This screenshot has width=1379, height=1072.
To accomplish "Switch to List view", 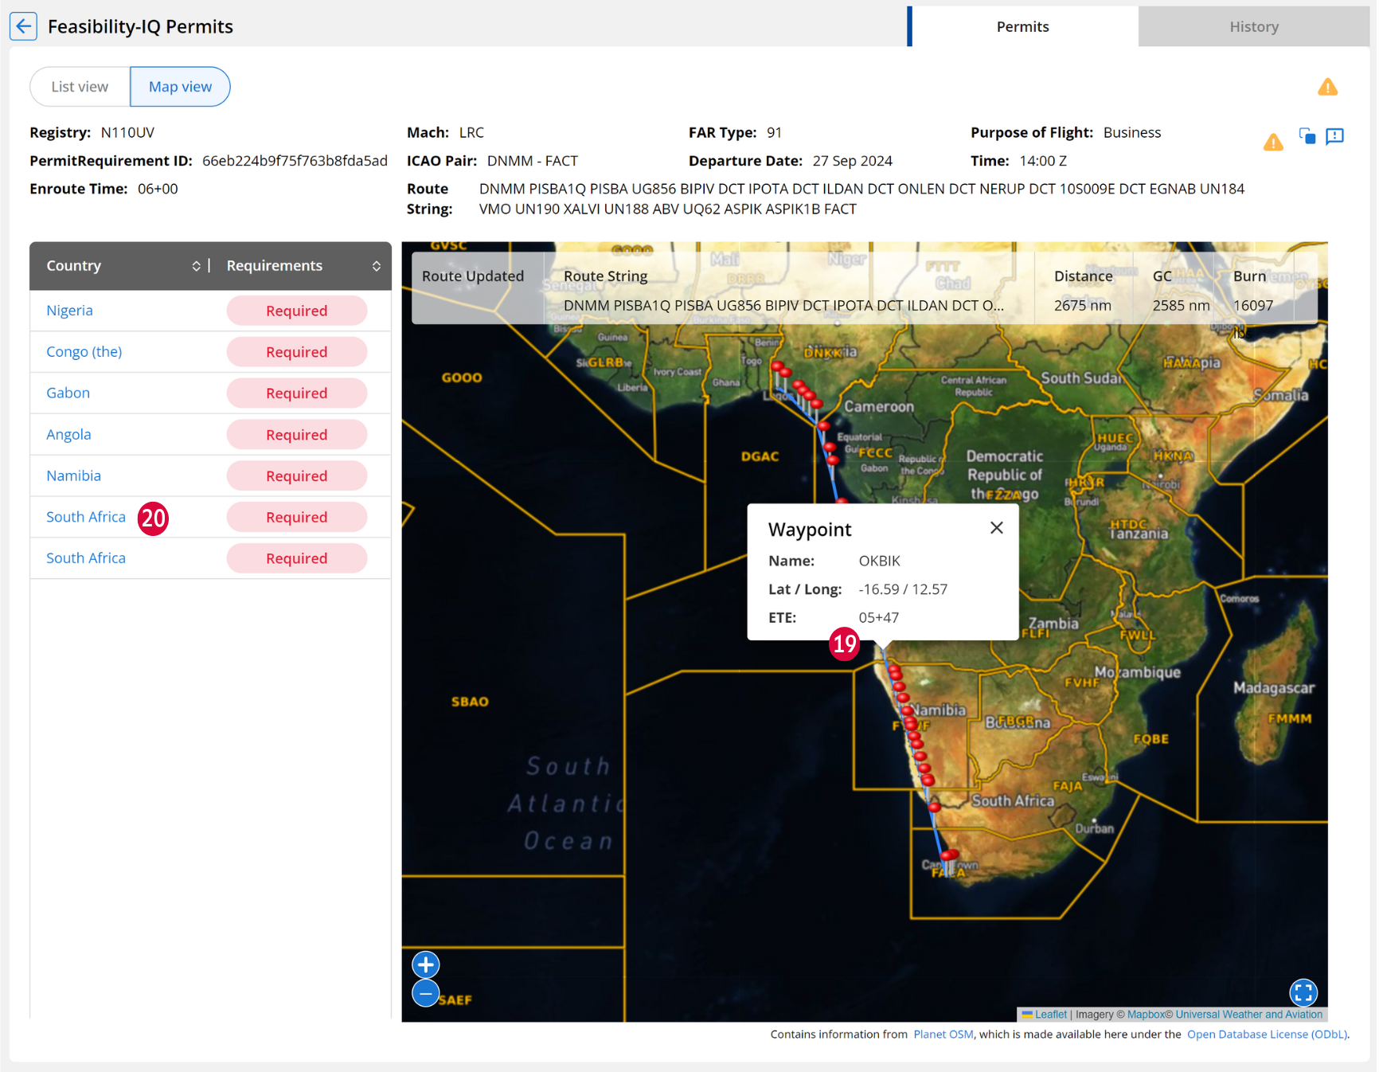I will (80, 87).
